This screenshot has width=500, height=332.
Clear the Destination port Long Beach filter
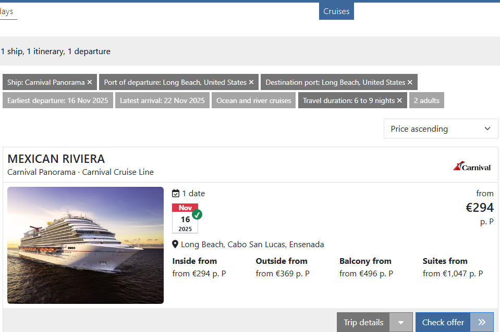tap(410, 82)
